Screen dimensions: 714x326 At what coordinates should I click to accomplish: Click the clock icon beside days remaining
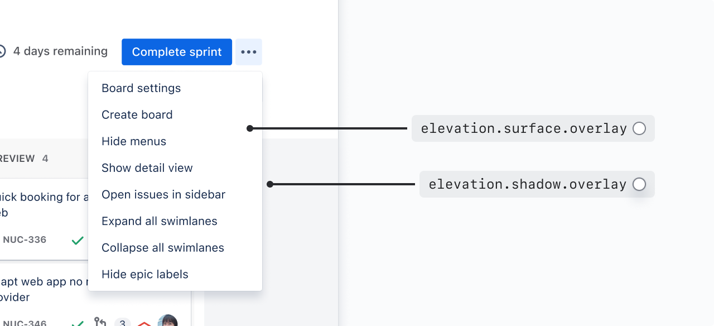[x=2, y=51]
